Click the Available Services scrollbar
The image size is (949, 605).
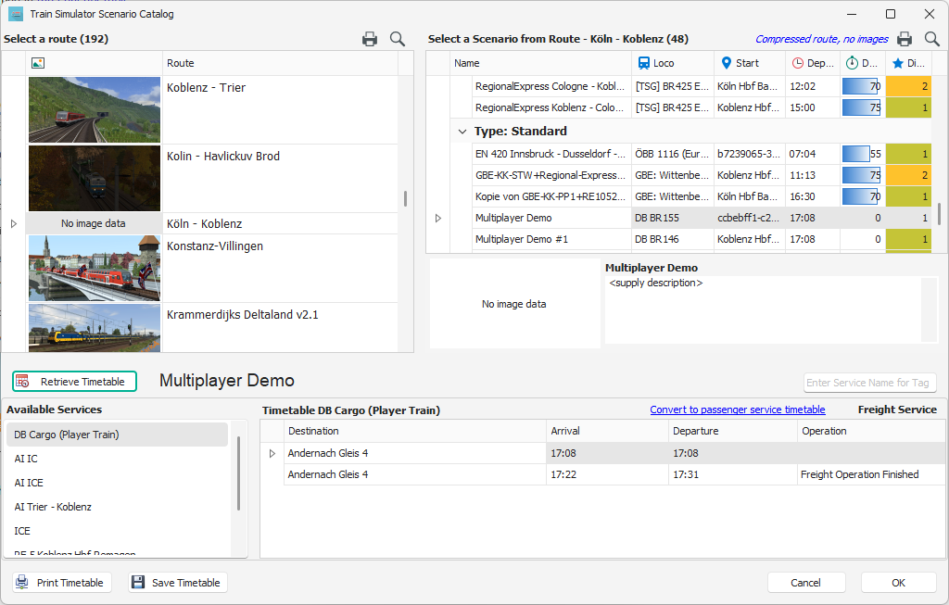[x=238, y=473]
